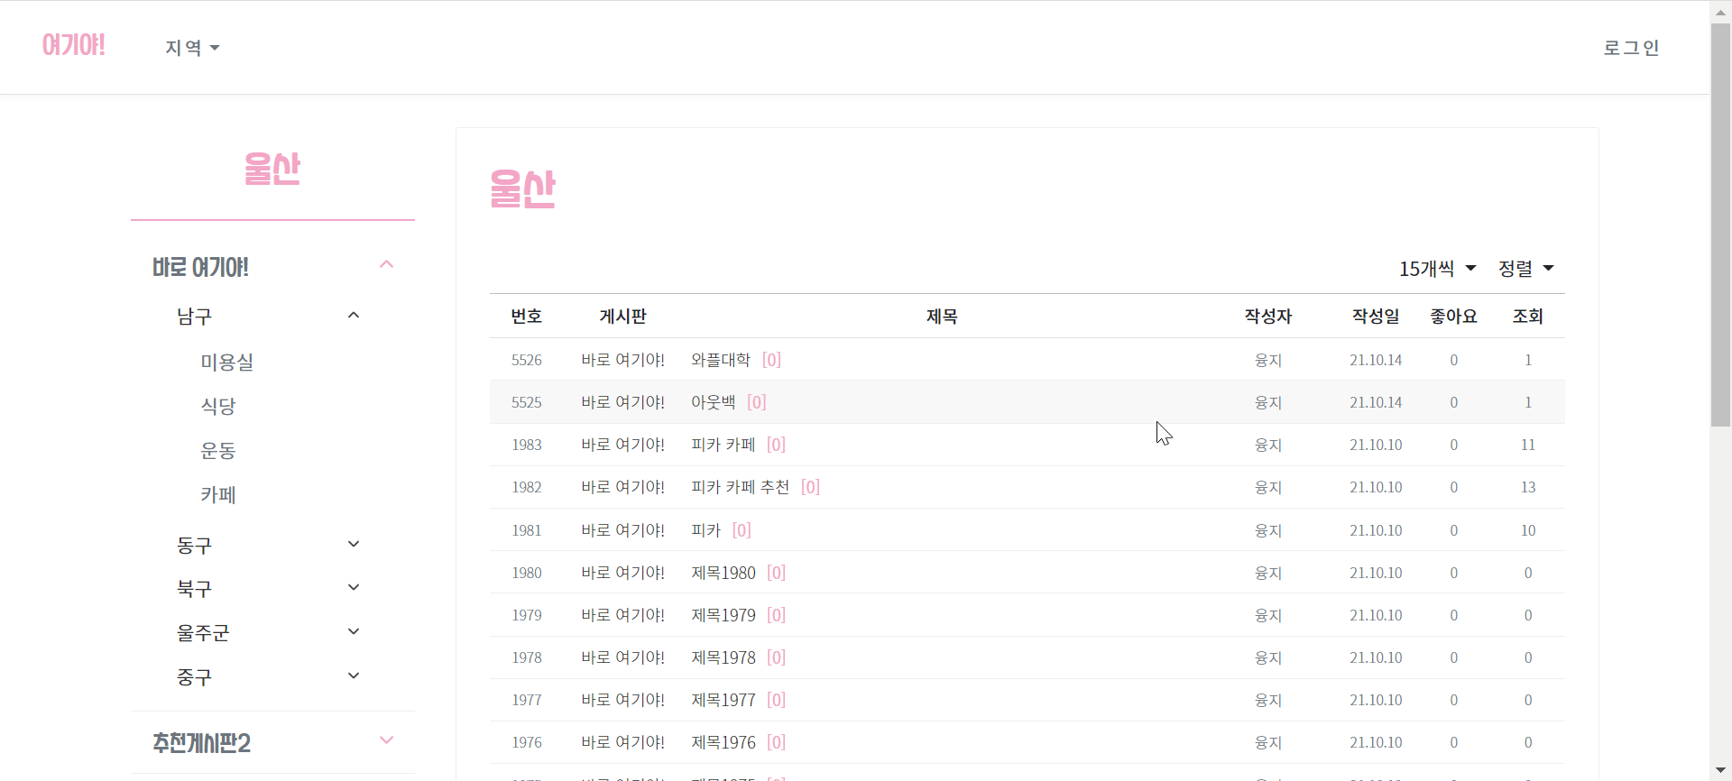This screenshot has width=1732, height=781.
Task: Click the 조회 column header
Action: click(1527, 317)
